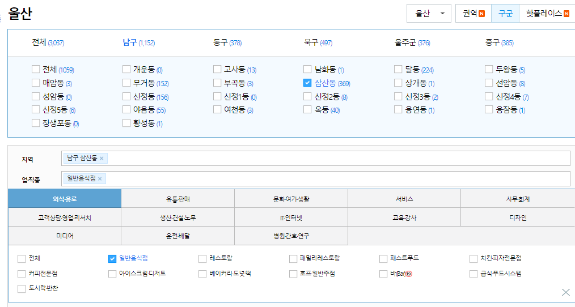Switch to the 구군 tab
The width and height of the screenshot is (575, 307).
[x=505, y=14]
